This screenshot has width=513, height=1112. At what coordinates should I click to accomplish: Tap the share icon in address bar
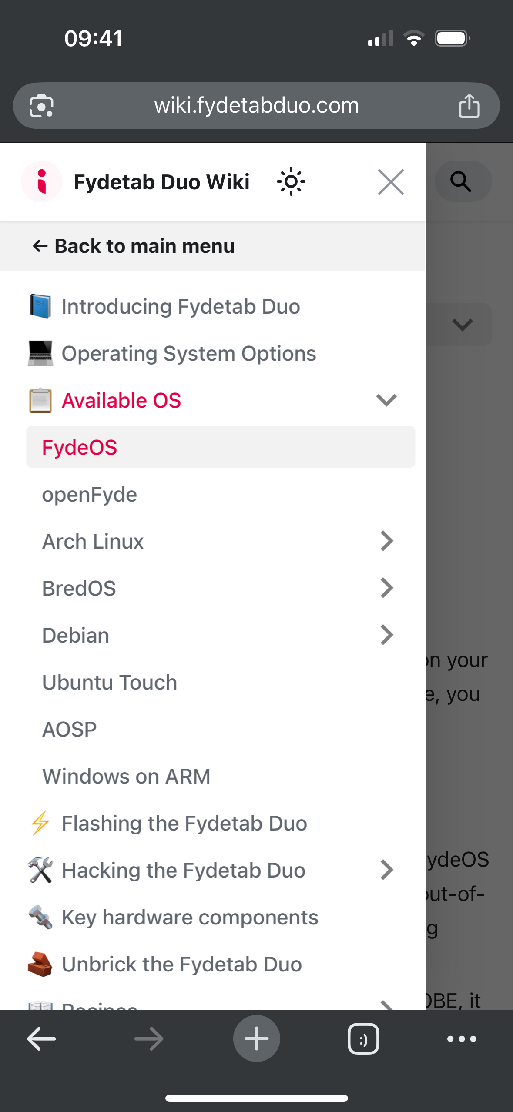pyautogui.click(x=469, y=106)
